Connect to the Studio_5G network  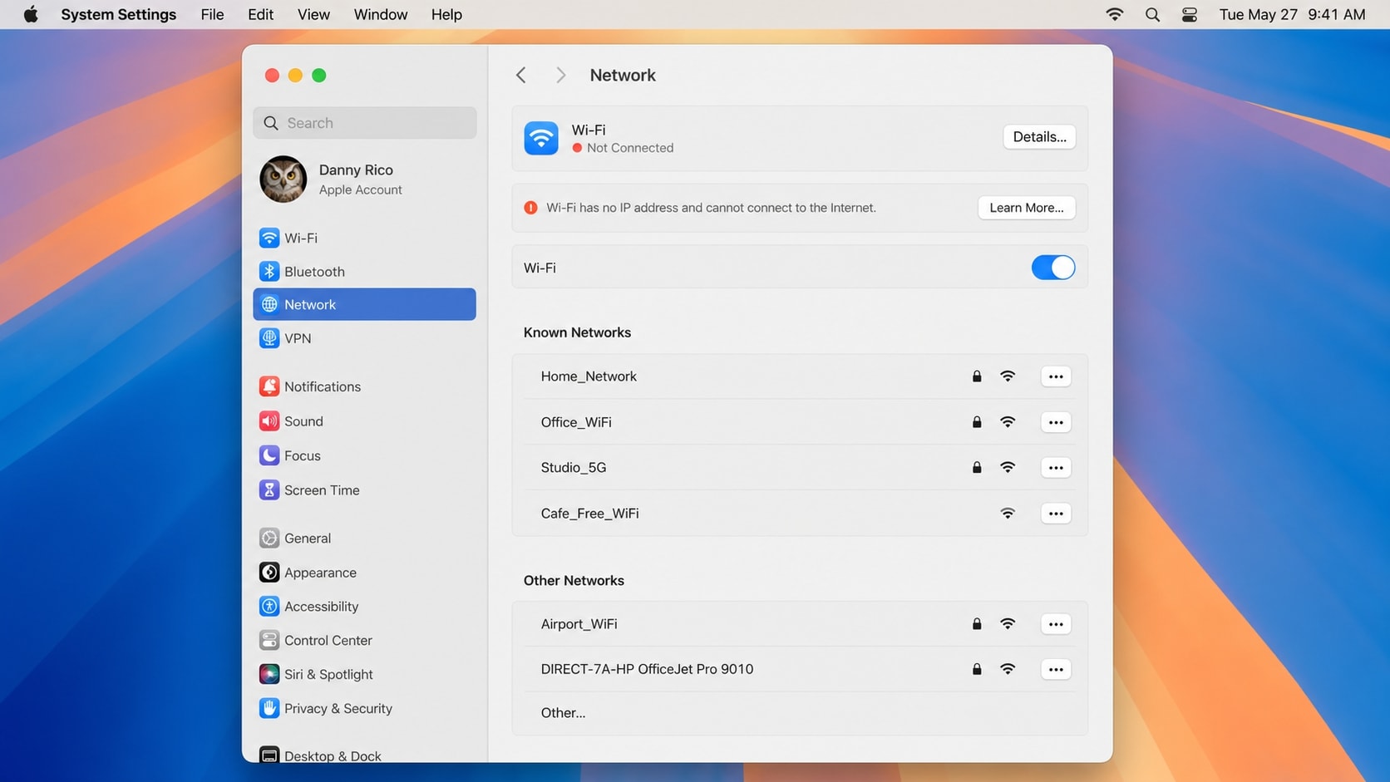click(x=800, y=468)
